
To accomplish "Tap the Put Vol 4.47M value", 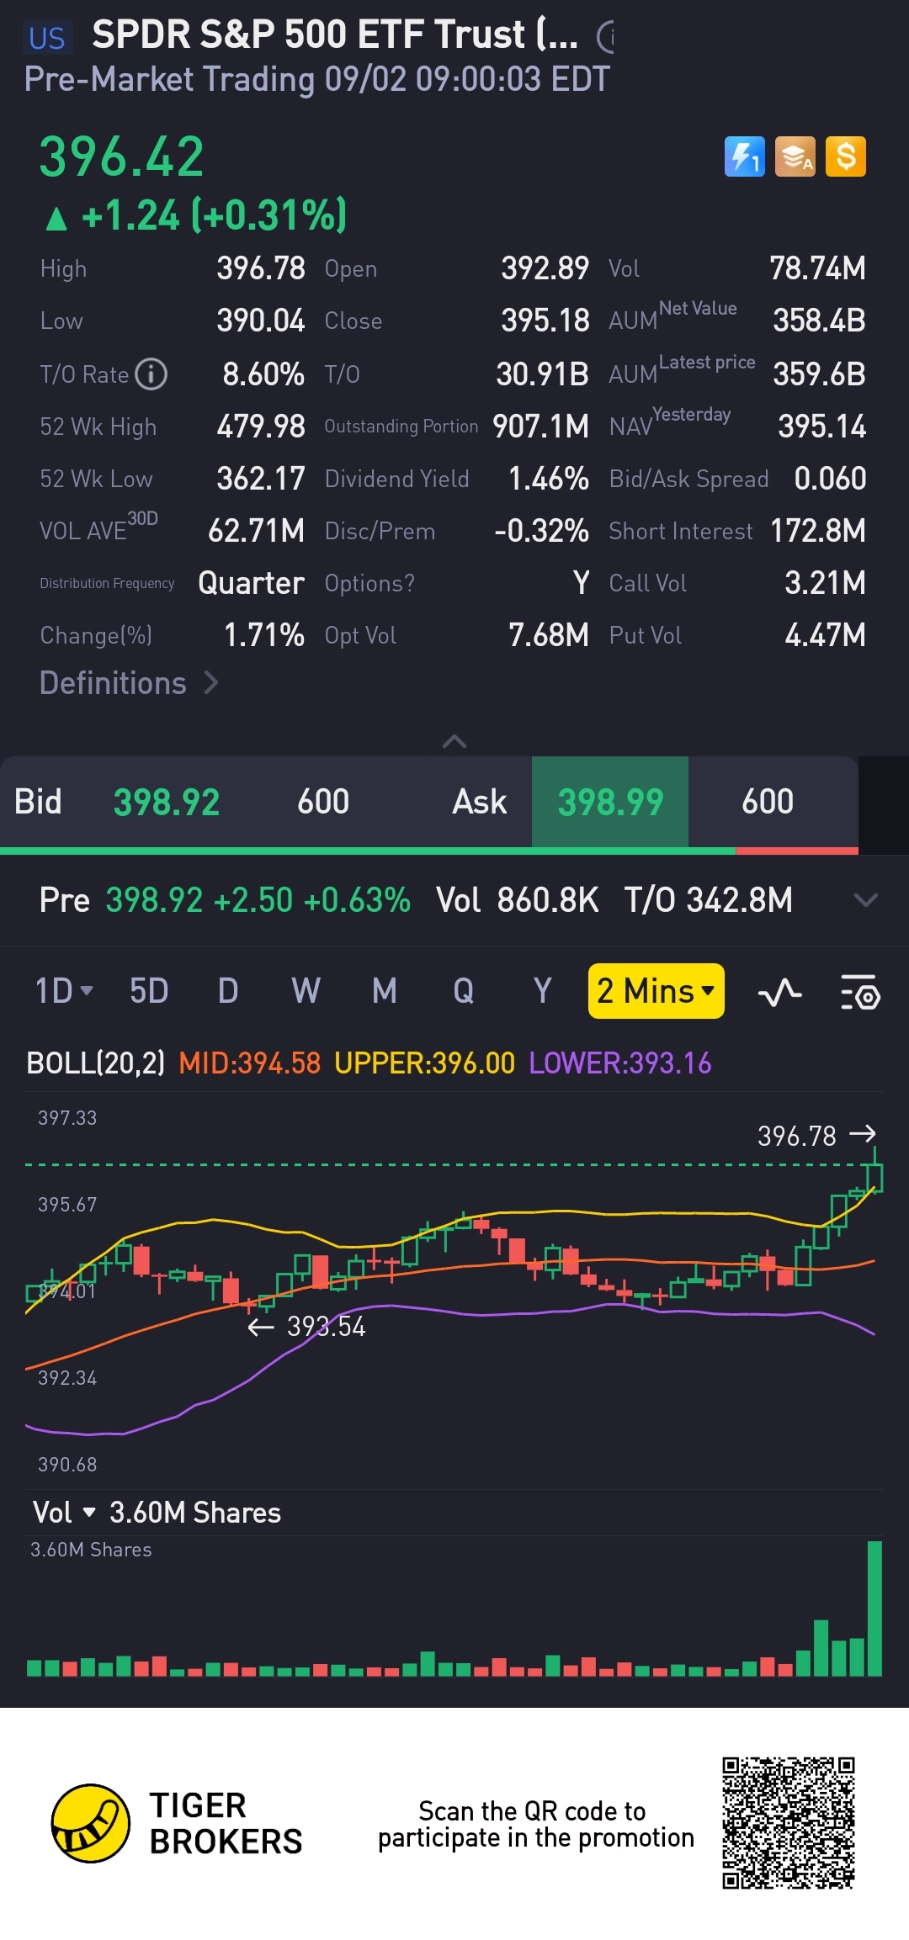I will (825, 635).
